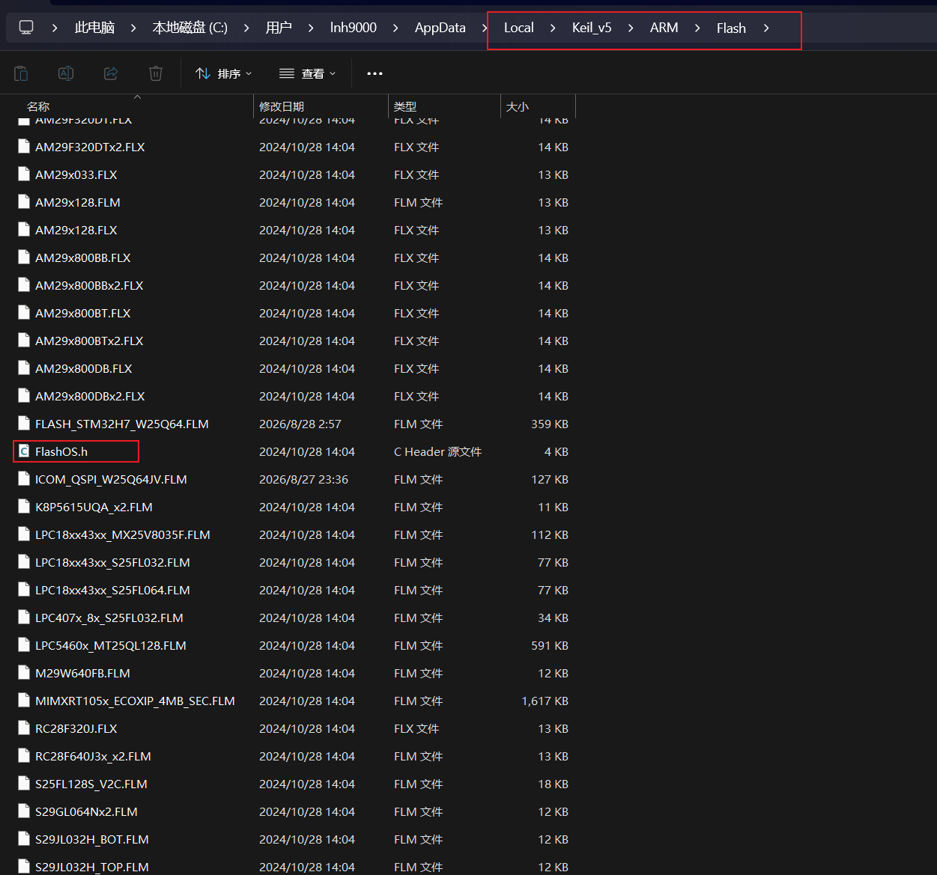937x875 pixels.
Task: Click the computer icon in the address bar
Action: pos(26,28)
